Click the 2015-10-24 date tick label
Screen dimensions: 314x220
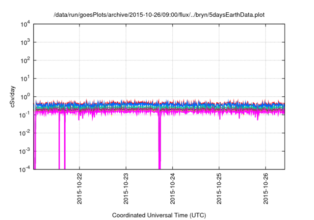click(173, 189)
